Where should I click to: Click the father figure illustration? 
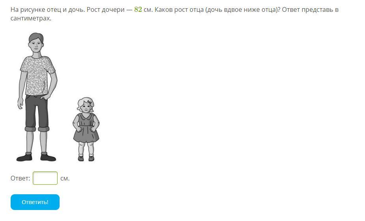(37, 97)
